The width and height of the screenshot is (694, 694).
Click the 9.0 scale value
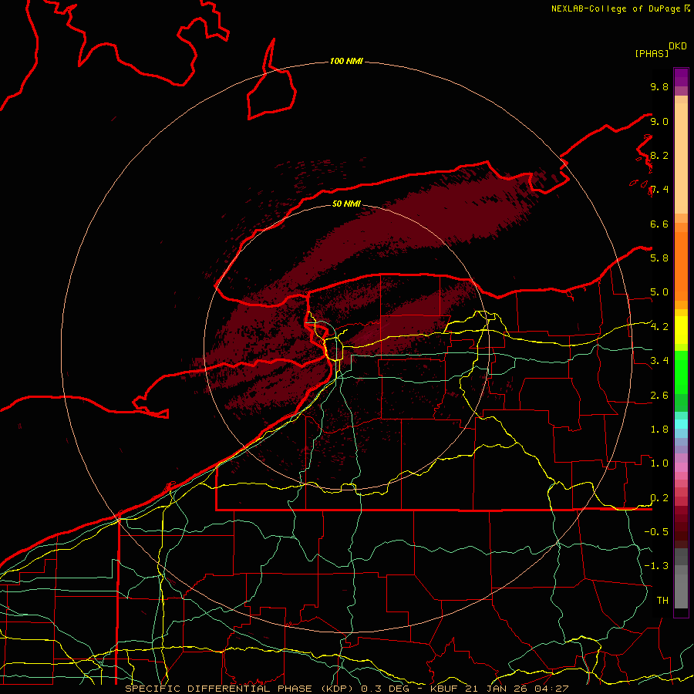[x=659, y=122]
